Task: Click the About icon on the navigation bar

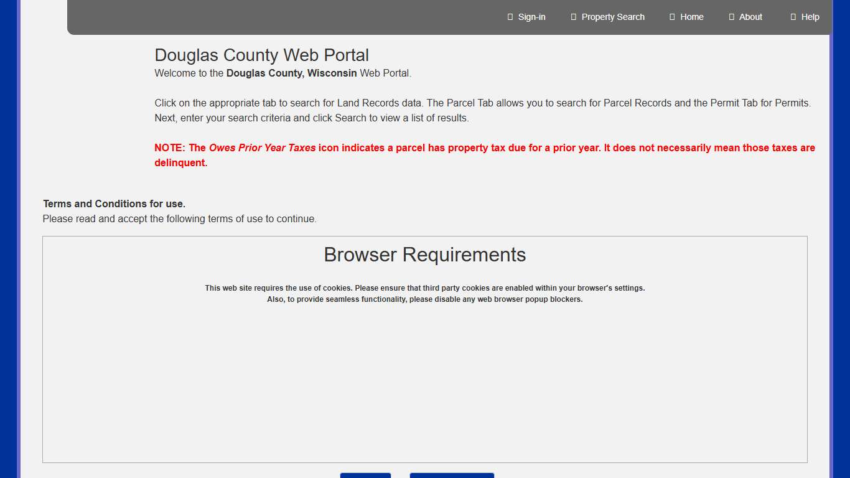Action: [x=731, y=17]
